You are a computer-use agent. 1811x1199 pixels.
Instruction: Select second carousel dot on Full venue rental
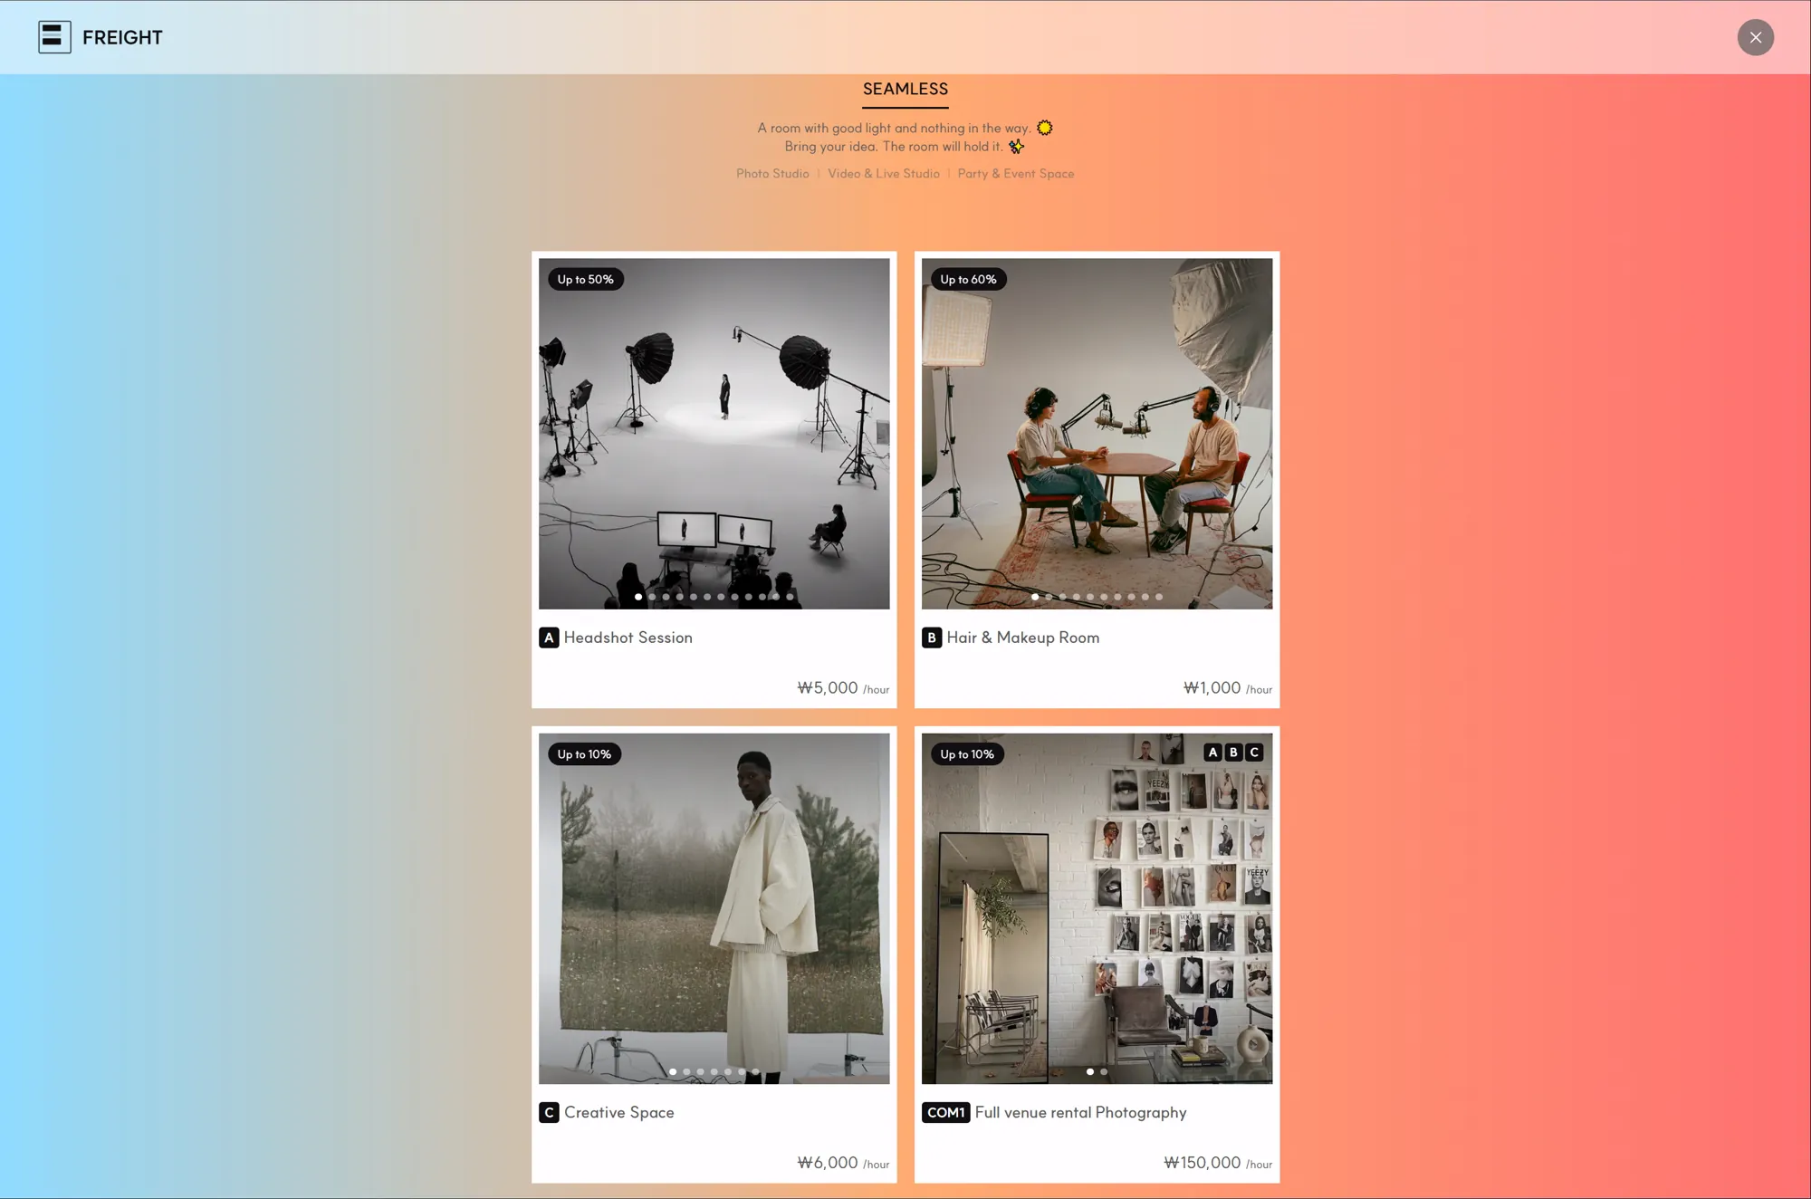[x=1104, y=1071]
